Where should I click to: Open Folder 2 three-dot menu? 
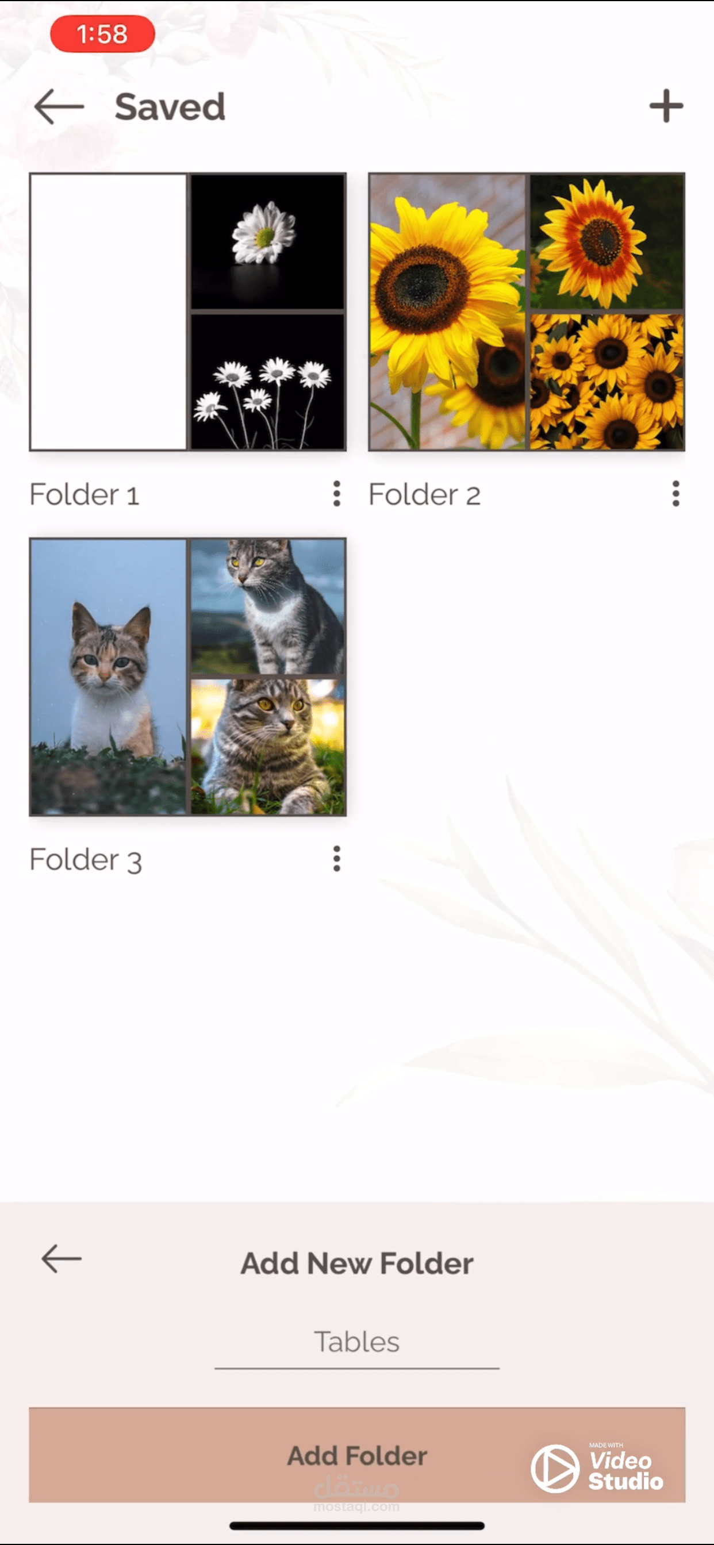click(675, 494)
